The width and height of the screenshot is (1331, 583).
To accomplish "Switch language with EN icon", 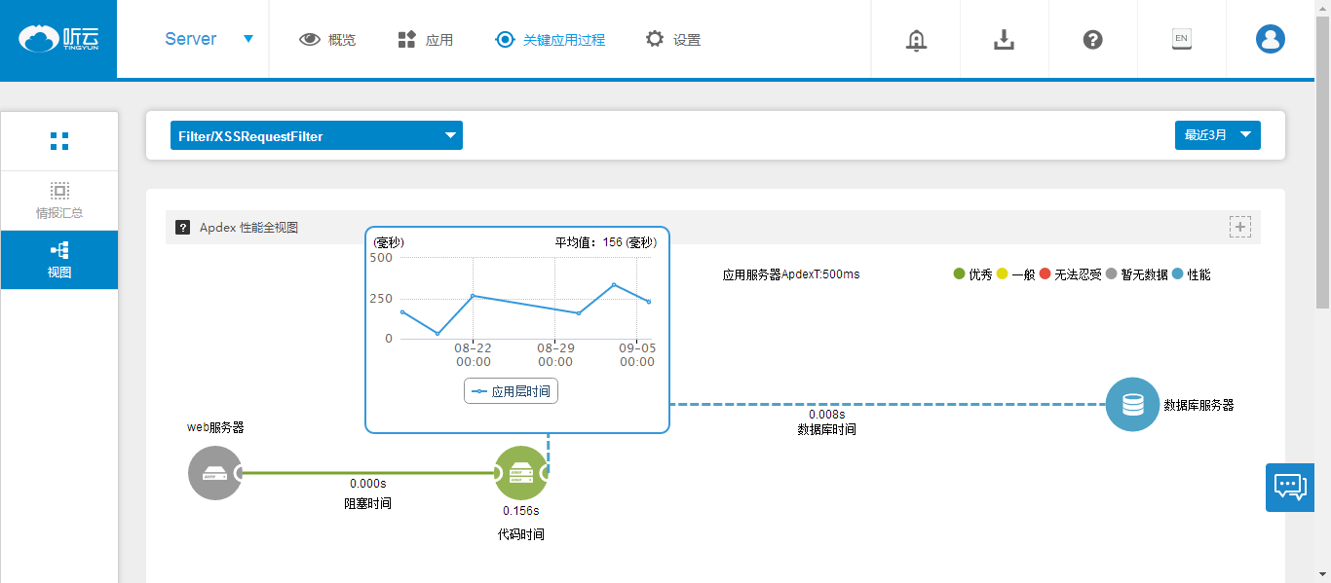I will point(1181,39).
